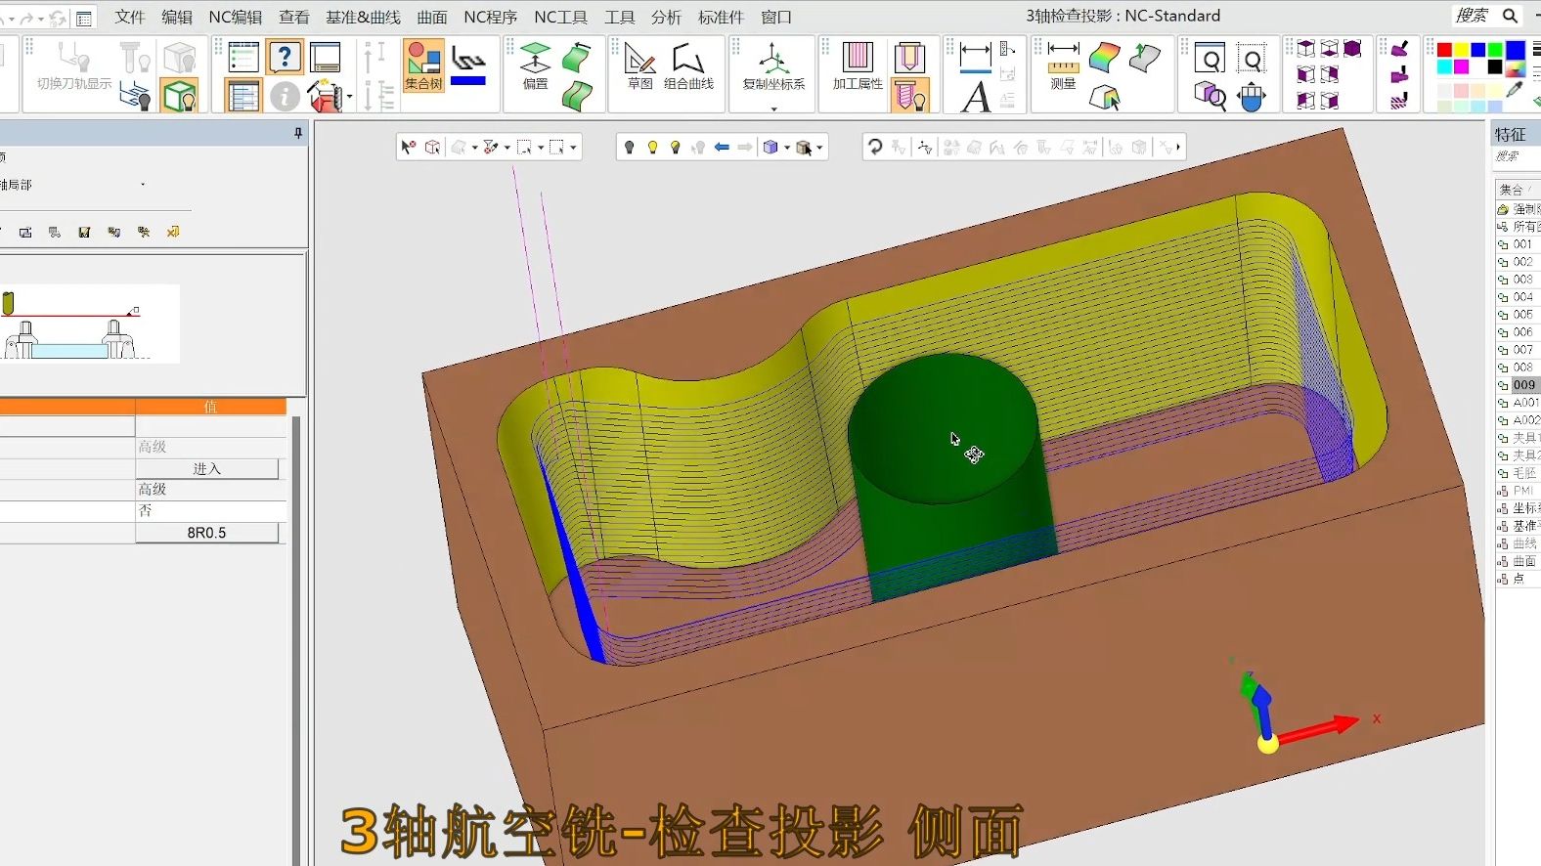Click the blue mouse pan view icon

[1252, 97]
